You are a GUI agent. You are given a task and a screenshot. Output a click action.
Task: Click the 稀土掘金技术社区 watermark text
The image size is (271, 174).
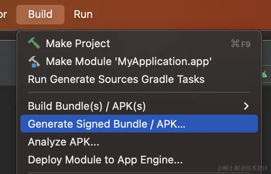(243, 168)
